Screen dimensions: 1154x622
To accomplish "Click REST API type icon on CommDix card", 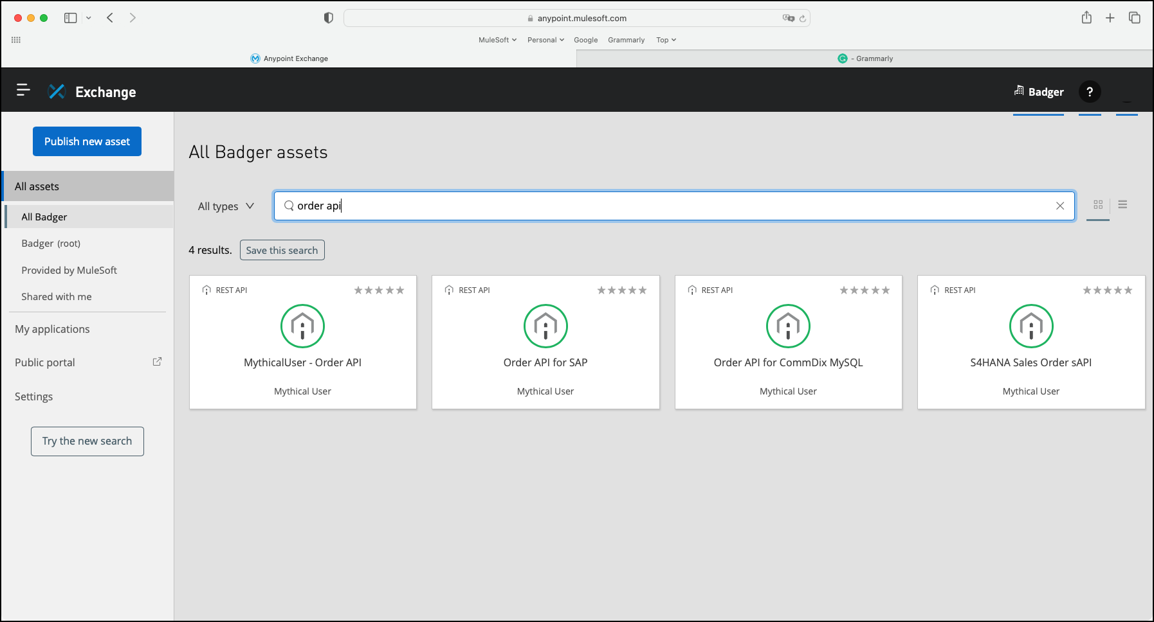I will 692,290.
